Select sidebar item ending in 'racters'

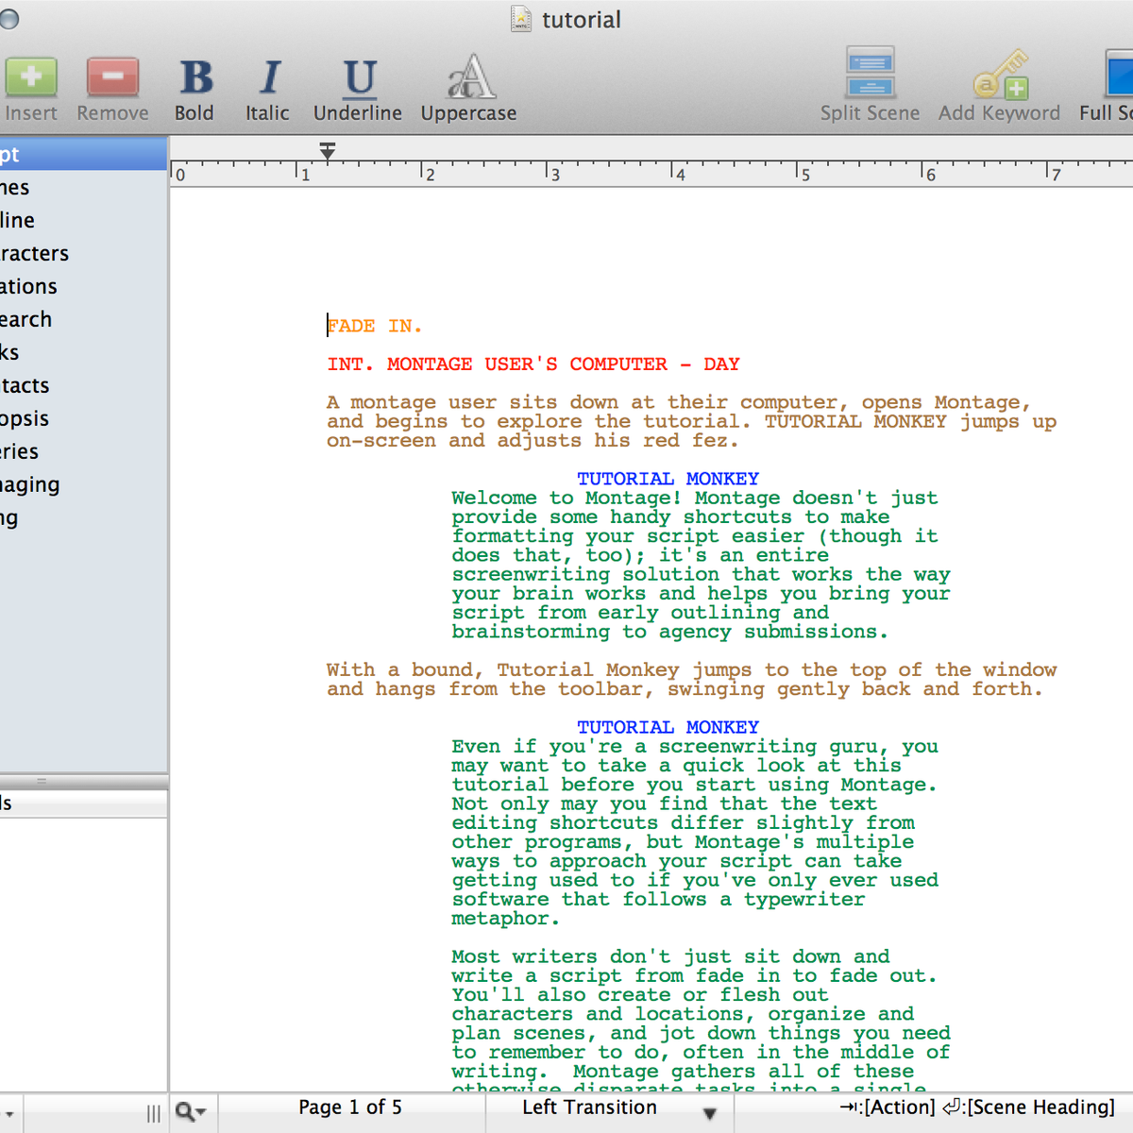pyautogui.click(x=84, y=253)
